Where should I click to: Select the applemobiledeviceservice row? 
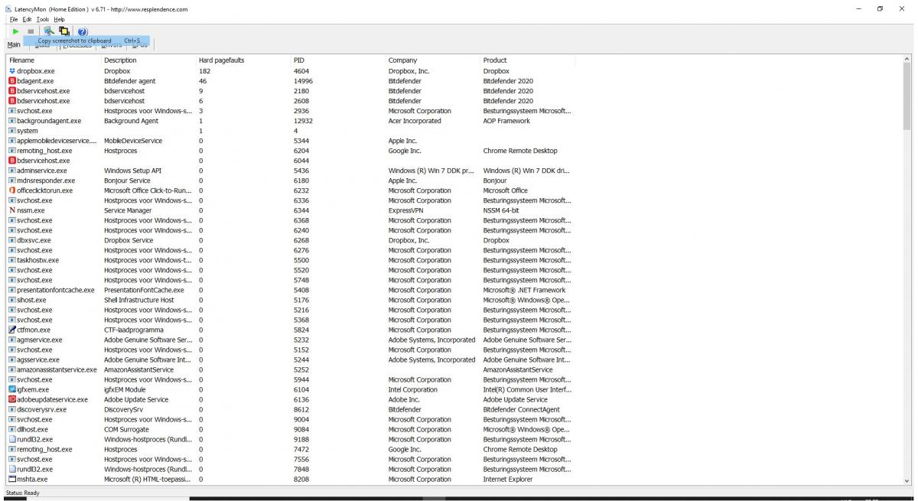290,141
